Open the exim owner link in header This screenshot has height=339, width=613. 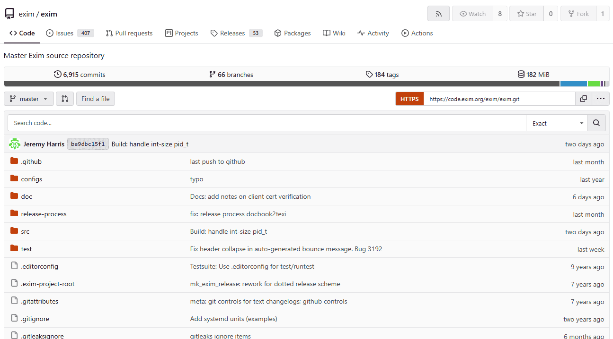coord(27,14)
